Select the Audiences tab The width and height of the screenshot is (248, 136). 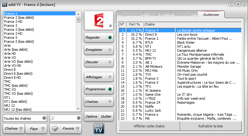pyautogui.click(x=211, y=15)
